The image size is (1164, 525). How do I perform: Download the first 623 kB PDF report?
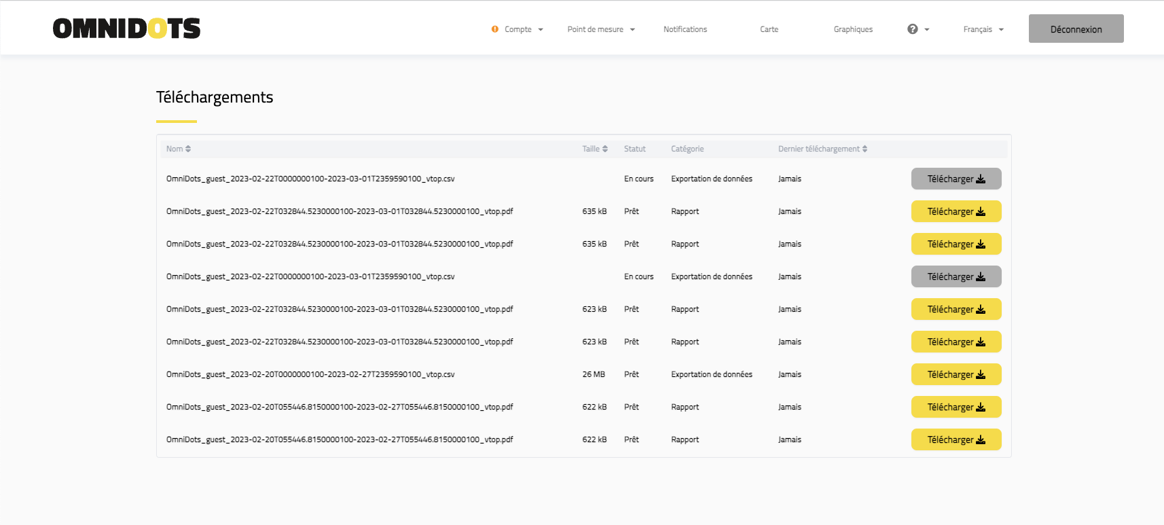[x=956, y=309]
